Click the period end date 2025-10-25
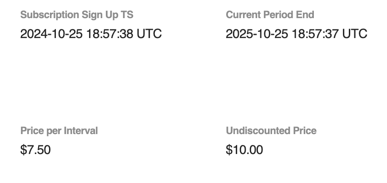The image size is (387, 183). tap(257, 34)
